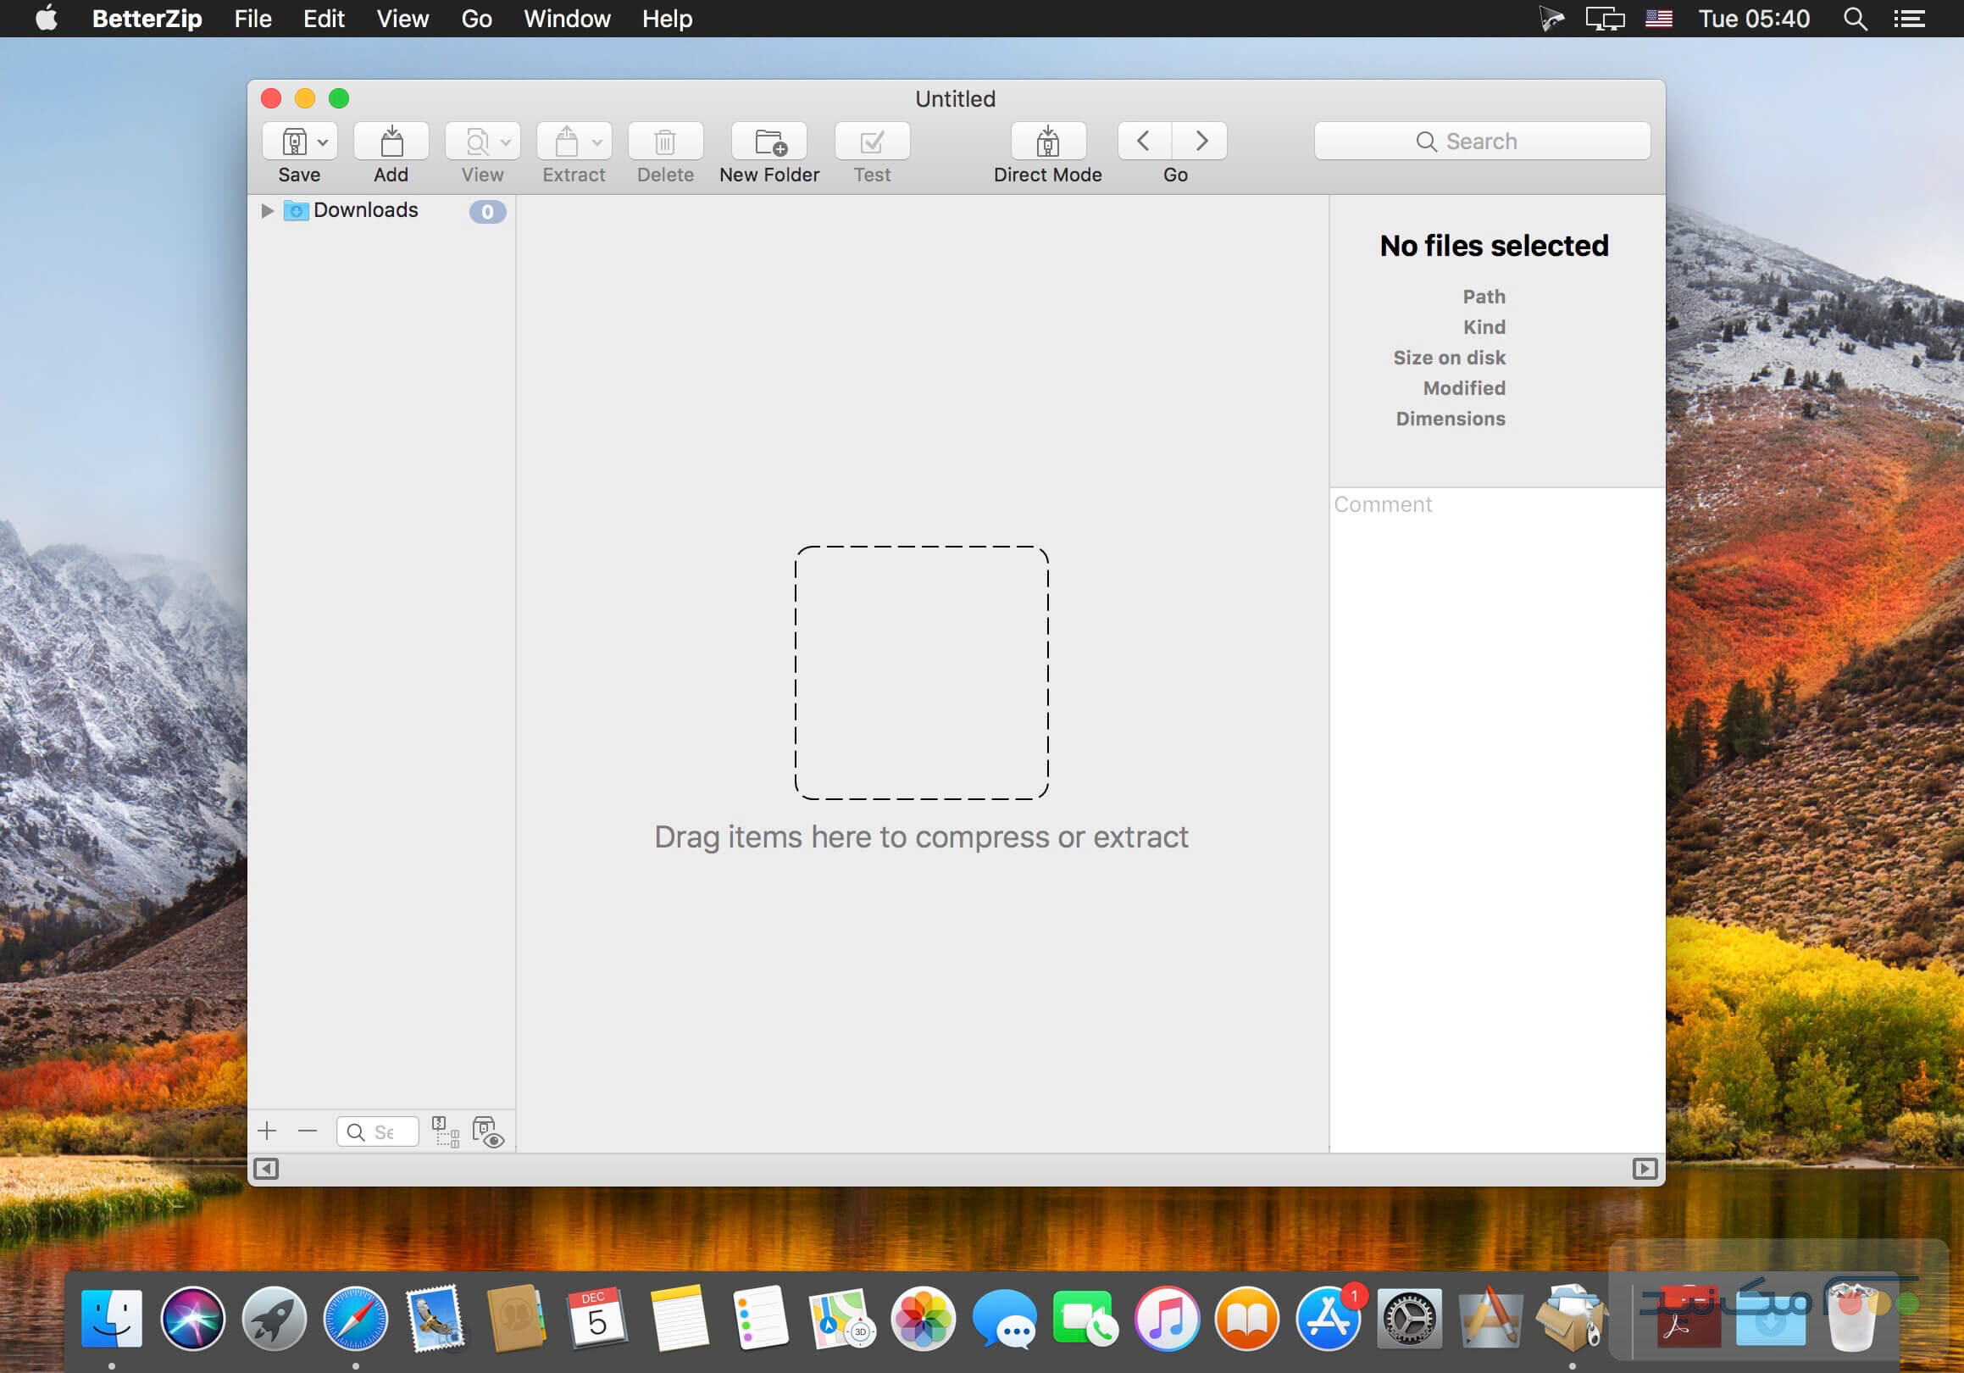
Task: Toggle archive preview eye icon in sidebar footer
Action: pos(487,1131)
